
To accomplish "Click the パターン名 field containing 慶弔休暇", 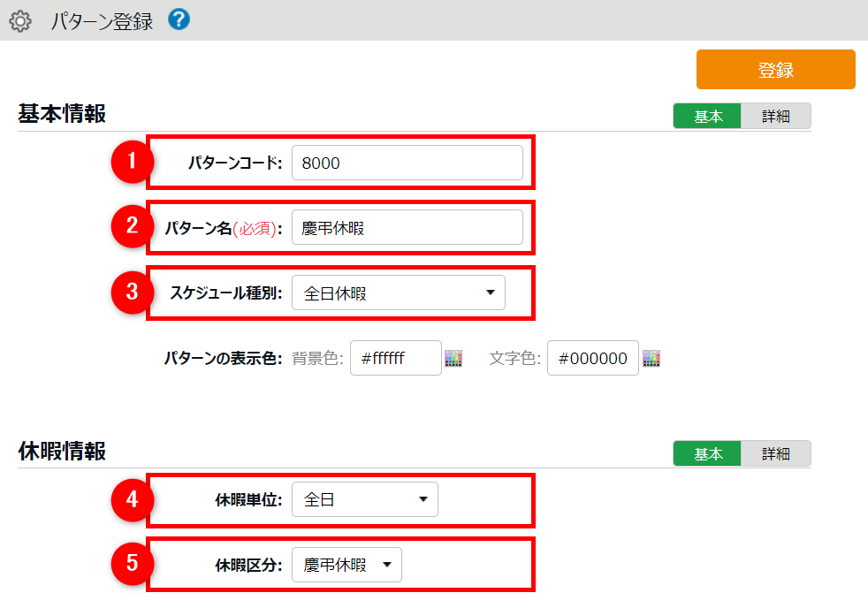I will [x=407, y=228].
